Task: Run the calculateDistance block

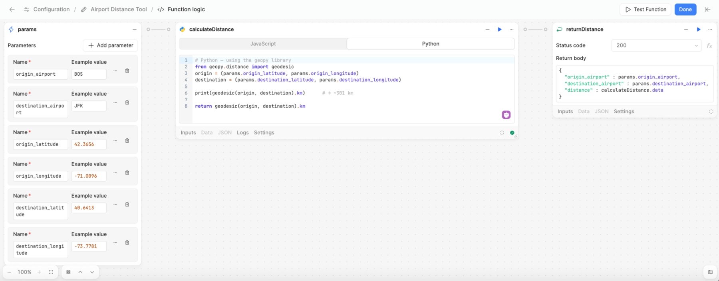Action: (500, 29)
